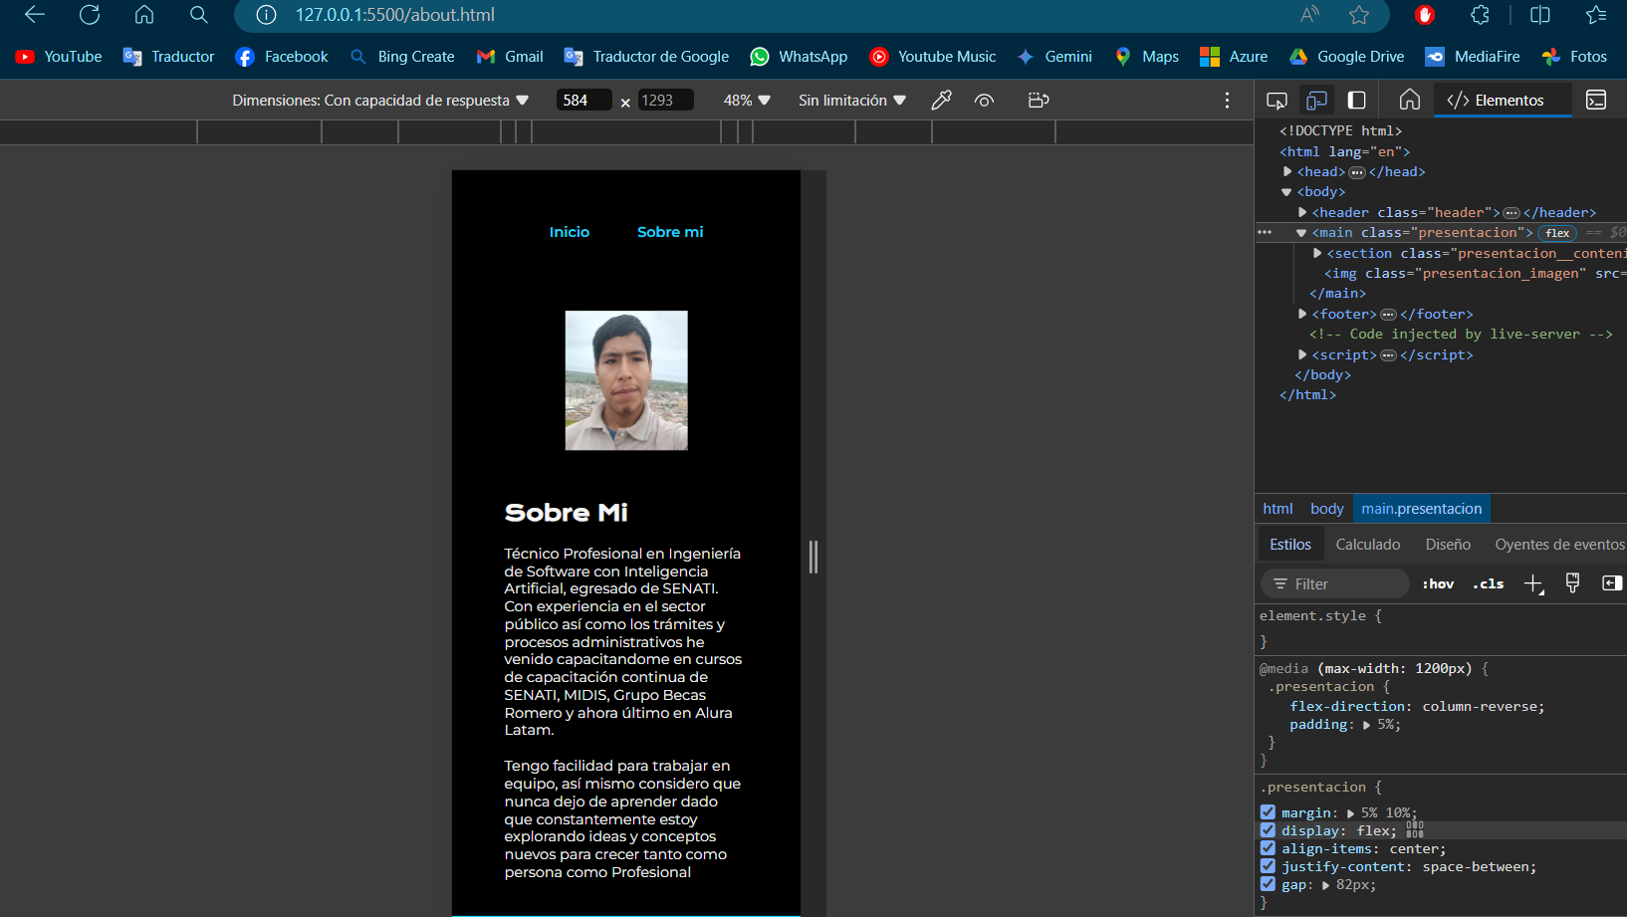The width and height of the screenshot is (1627, 917).
Task: Click the styles Filter input field
Action: 1335,584
